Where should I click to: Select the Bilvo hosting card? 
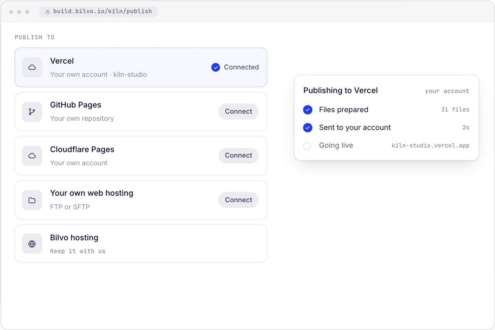[141, 244]
